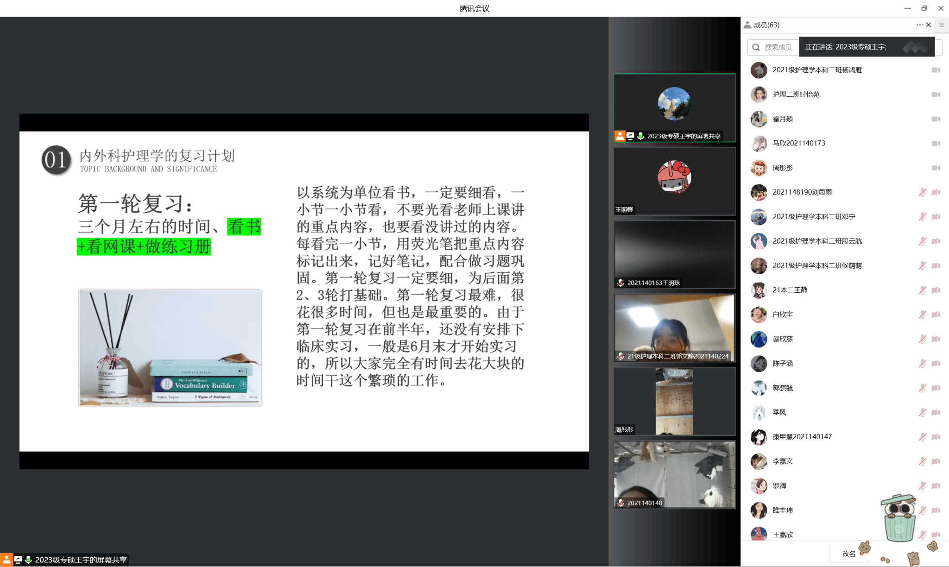Click muted microphone icon for 陈子涵

coord(922,364)
